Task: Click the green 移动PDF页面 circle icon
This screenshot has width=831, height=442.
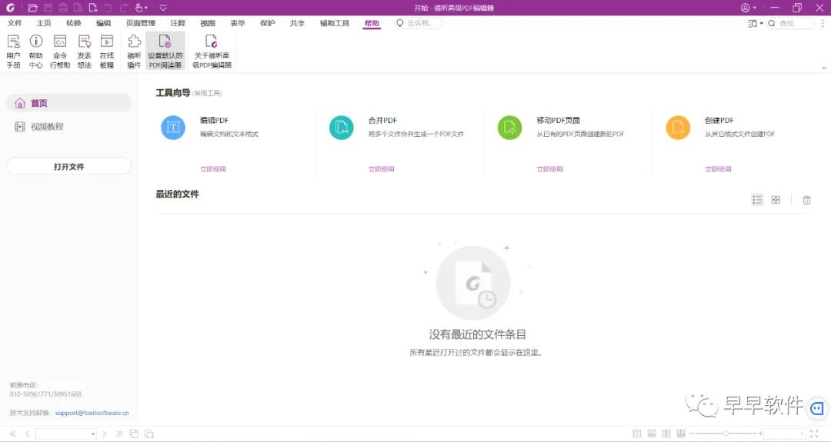Action: 510,128
